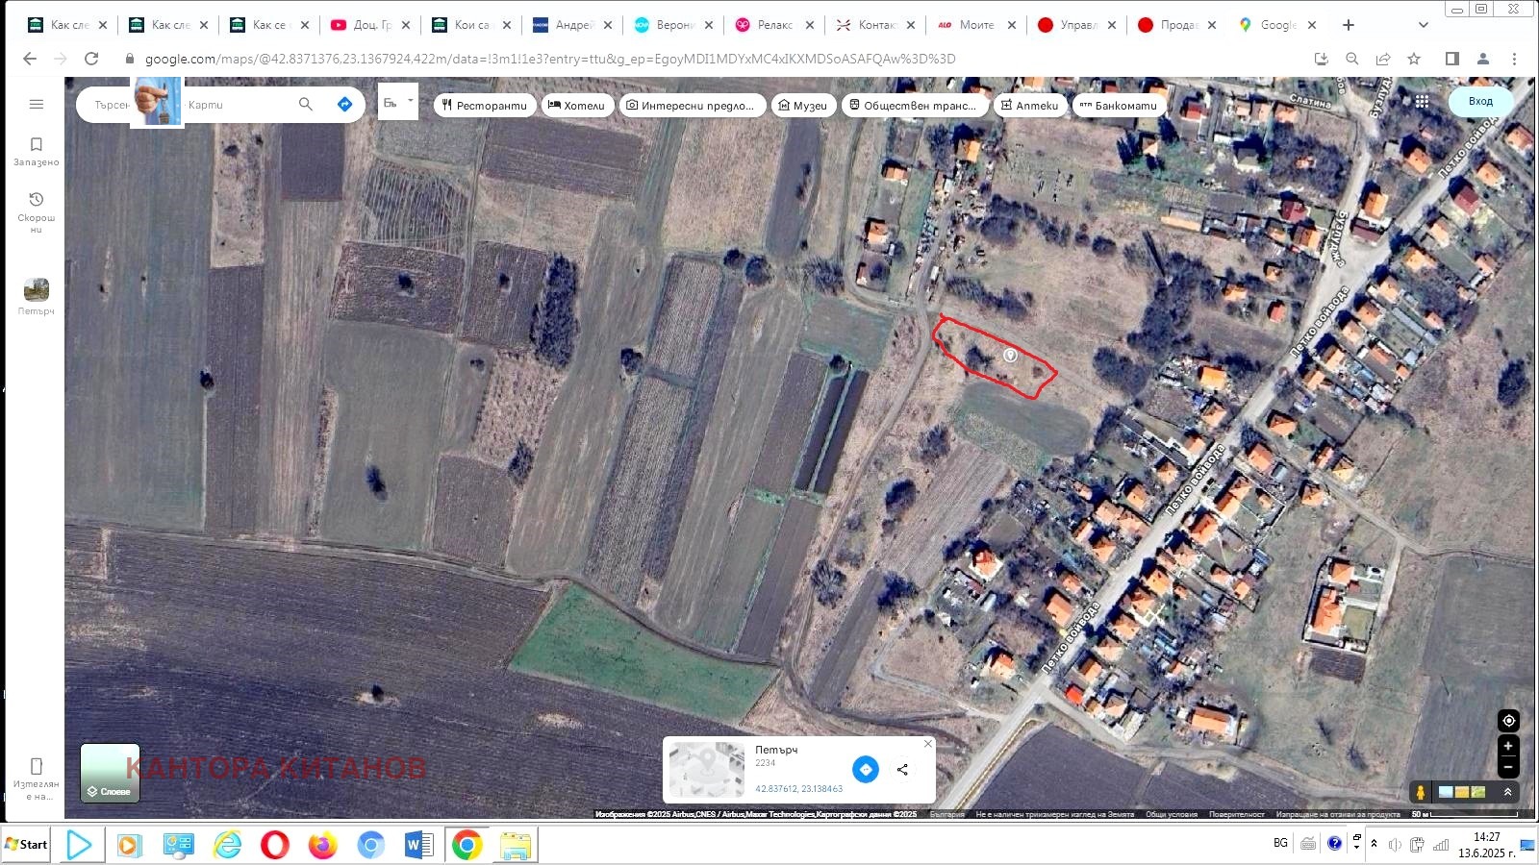Viewport: 1539px width, 865px height.
Task: Click the search magnifier icon
Action: 306,104
